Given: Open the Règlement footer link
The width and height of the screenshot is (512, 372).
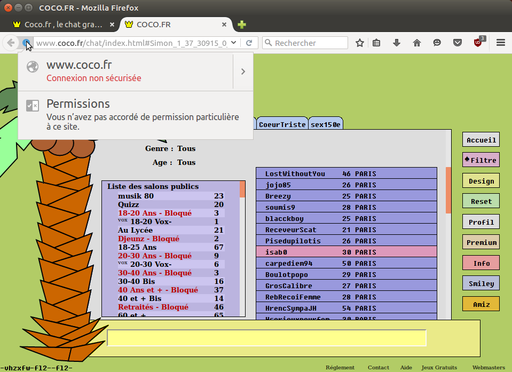Looking at the screenshot, I should click(340, 367).
